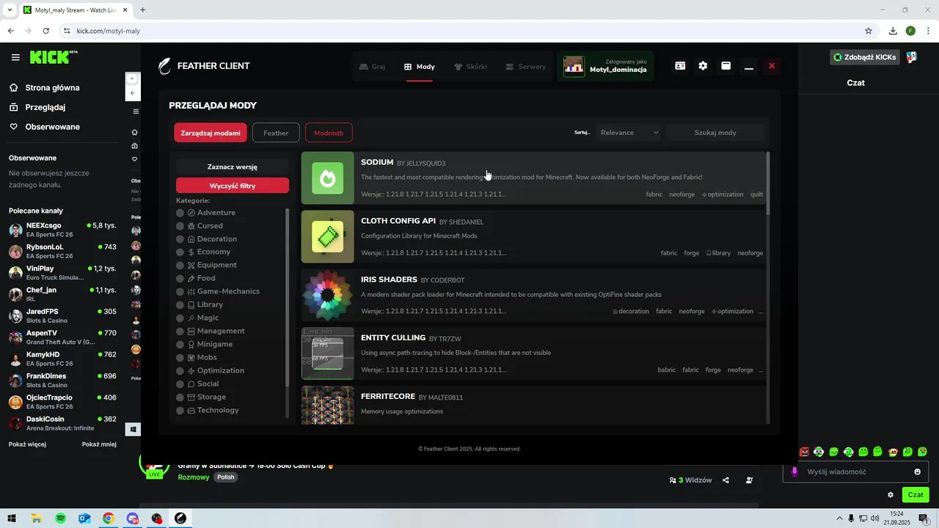The width and height of the screenshot is (939, 528).
Task: Switch to the Mody tab
Action: [x=420, y=67]
